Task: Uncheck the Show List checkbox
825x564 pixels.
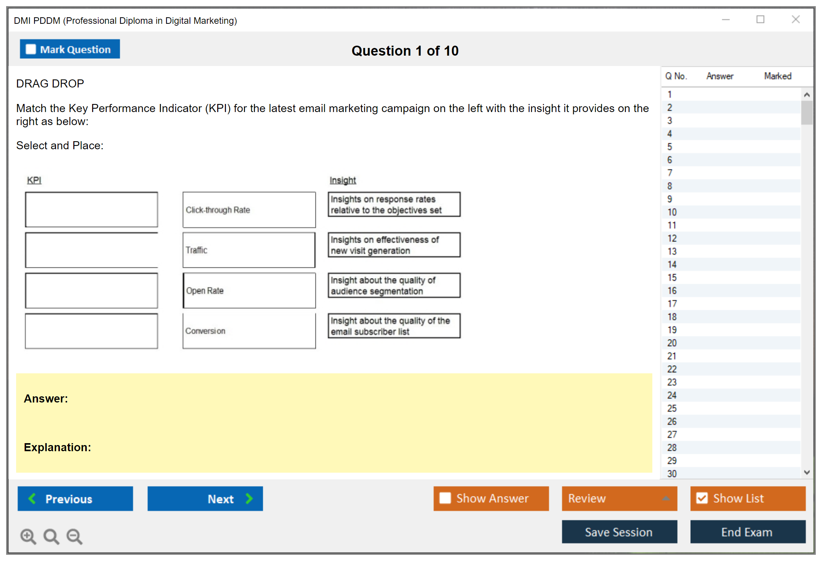Action: click(x=702, y=498)
